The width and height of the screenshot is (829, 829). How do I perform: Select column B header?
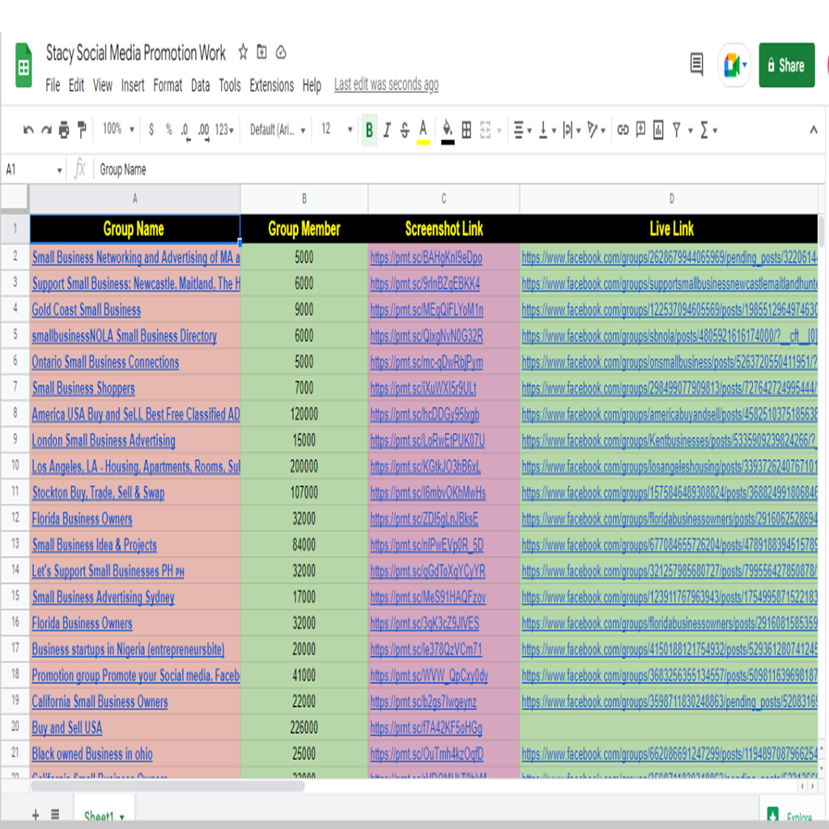(304, 199)
